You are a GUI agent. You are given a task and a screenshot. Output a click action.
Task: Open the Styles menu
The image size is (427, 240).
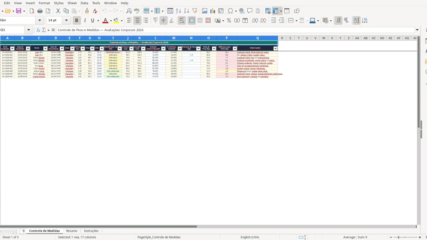tap(59, 3)
